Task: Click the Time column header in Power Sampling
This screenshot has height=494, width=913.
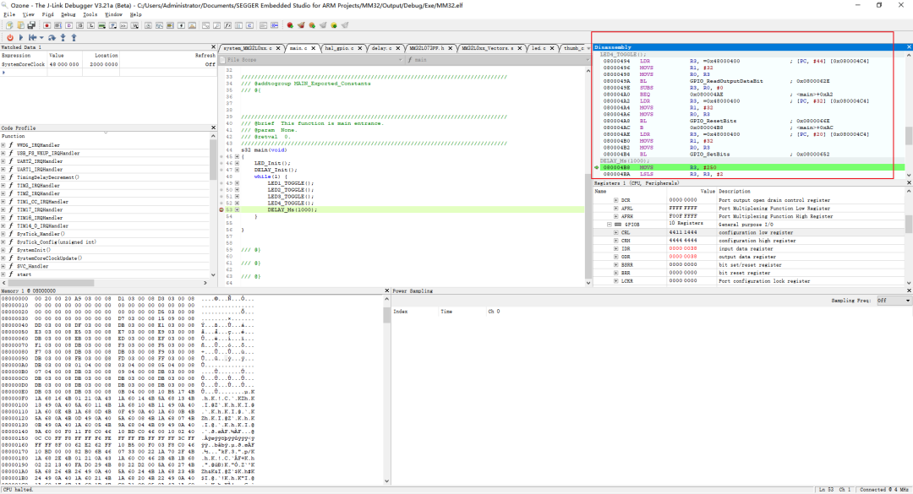Action: 446,312
